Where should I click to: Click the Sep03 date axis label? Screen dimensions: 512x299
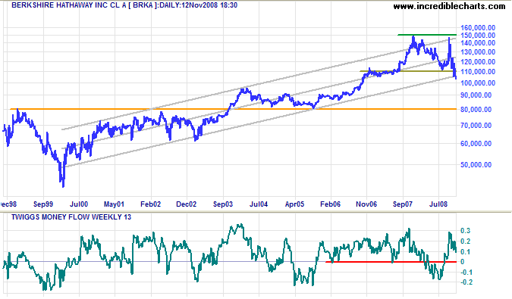tap(223, 204)
